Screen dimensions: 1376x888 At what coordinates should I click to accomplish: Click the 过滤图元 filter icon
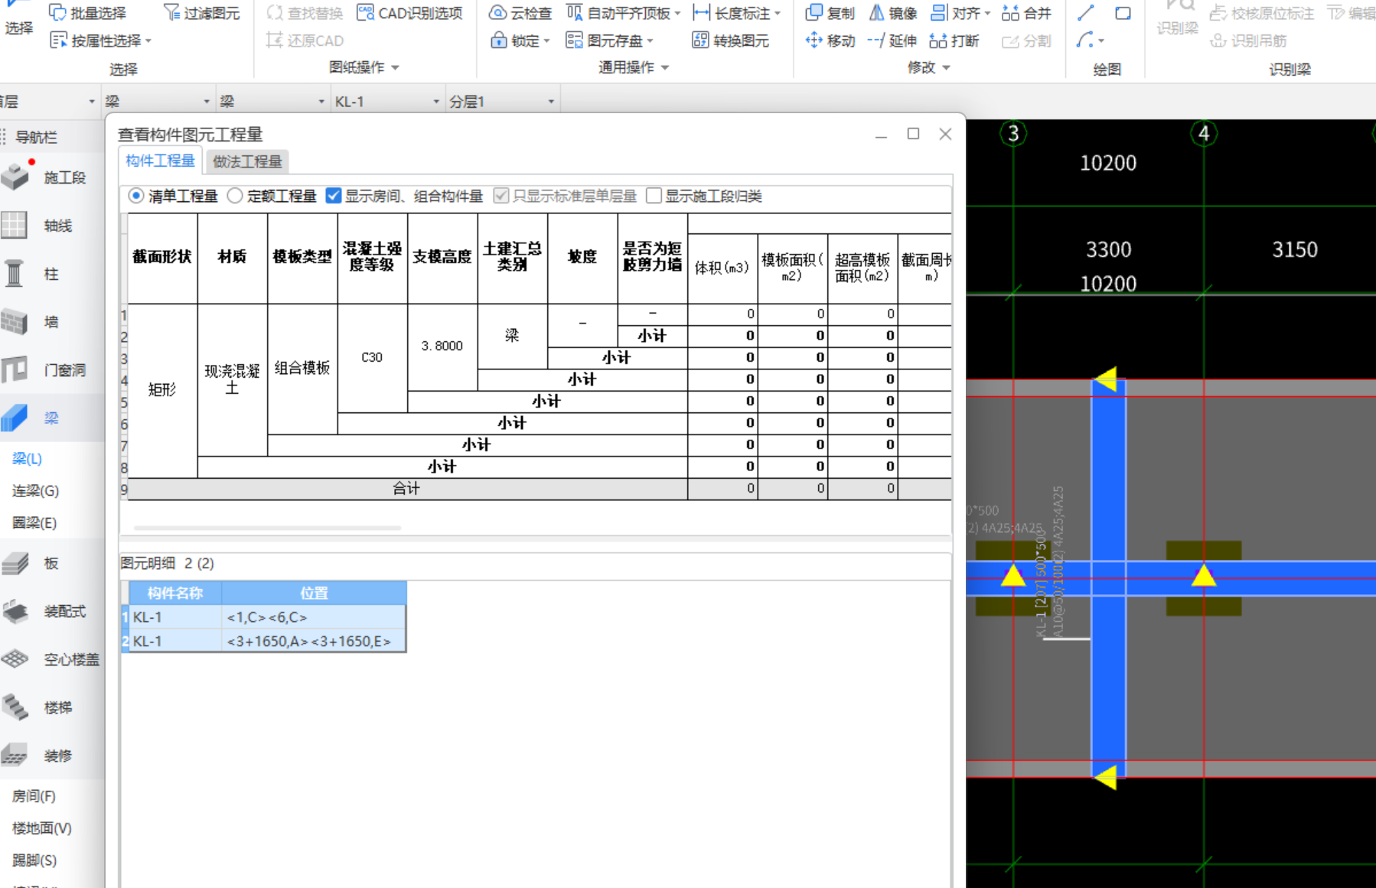171,12
